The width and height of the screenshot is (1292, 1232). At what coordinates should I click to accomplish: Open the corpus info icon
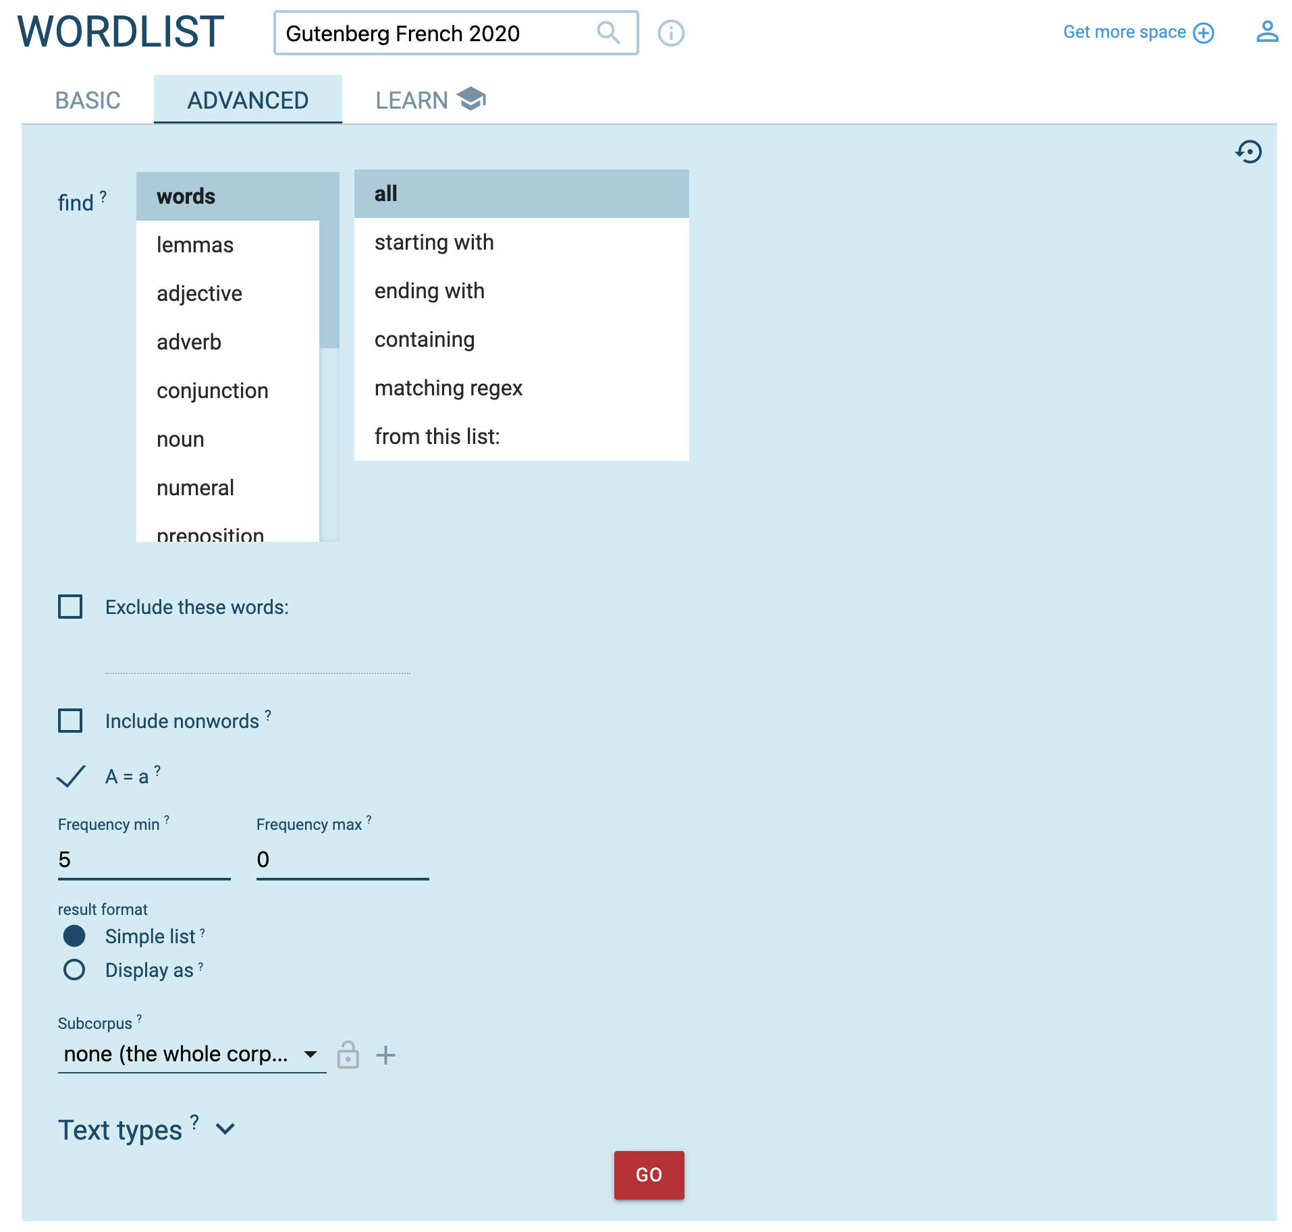click(671, 32)
